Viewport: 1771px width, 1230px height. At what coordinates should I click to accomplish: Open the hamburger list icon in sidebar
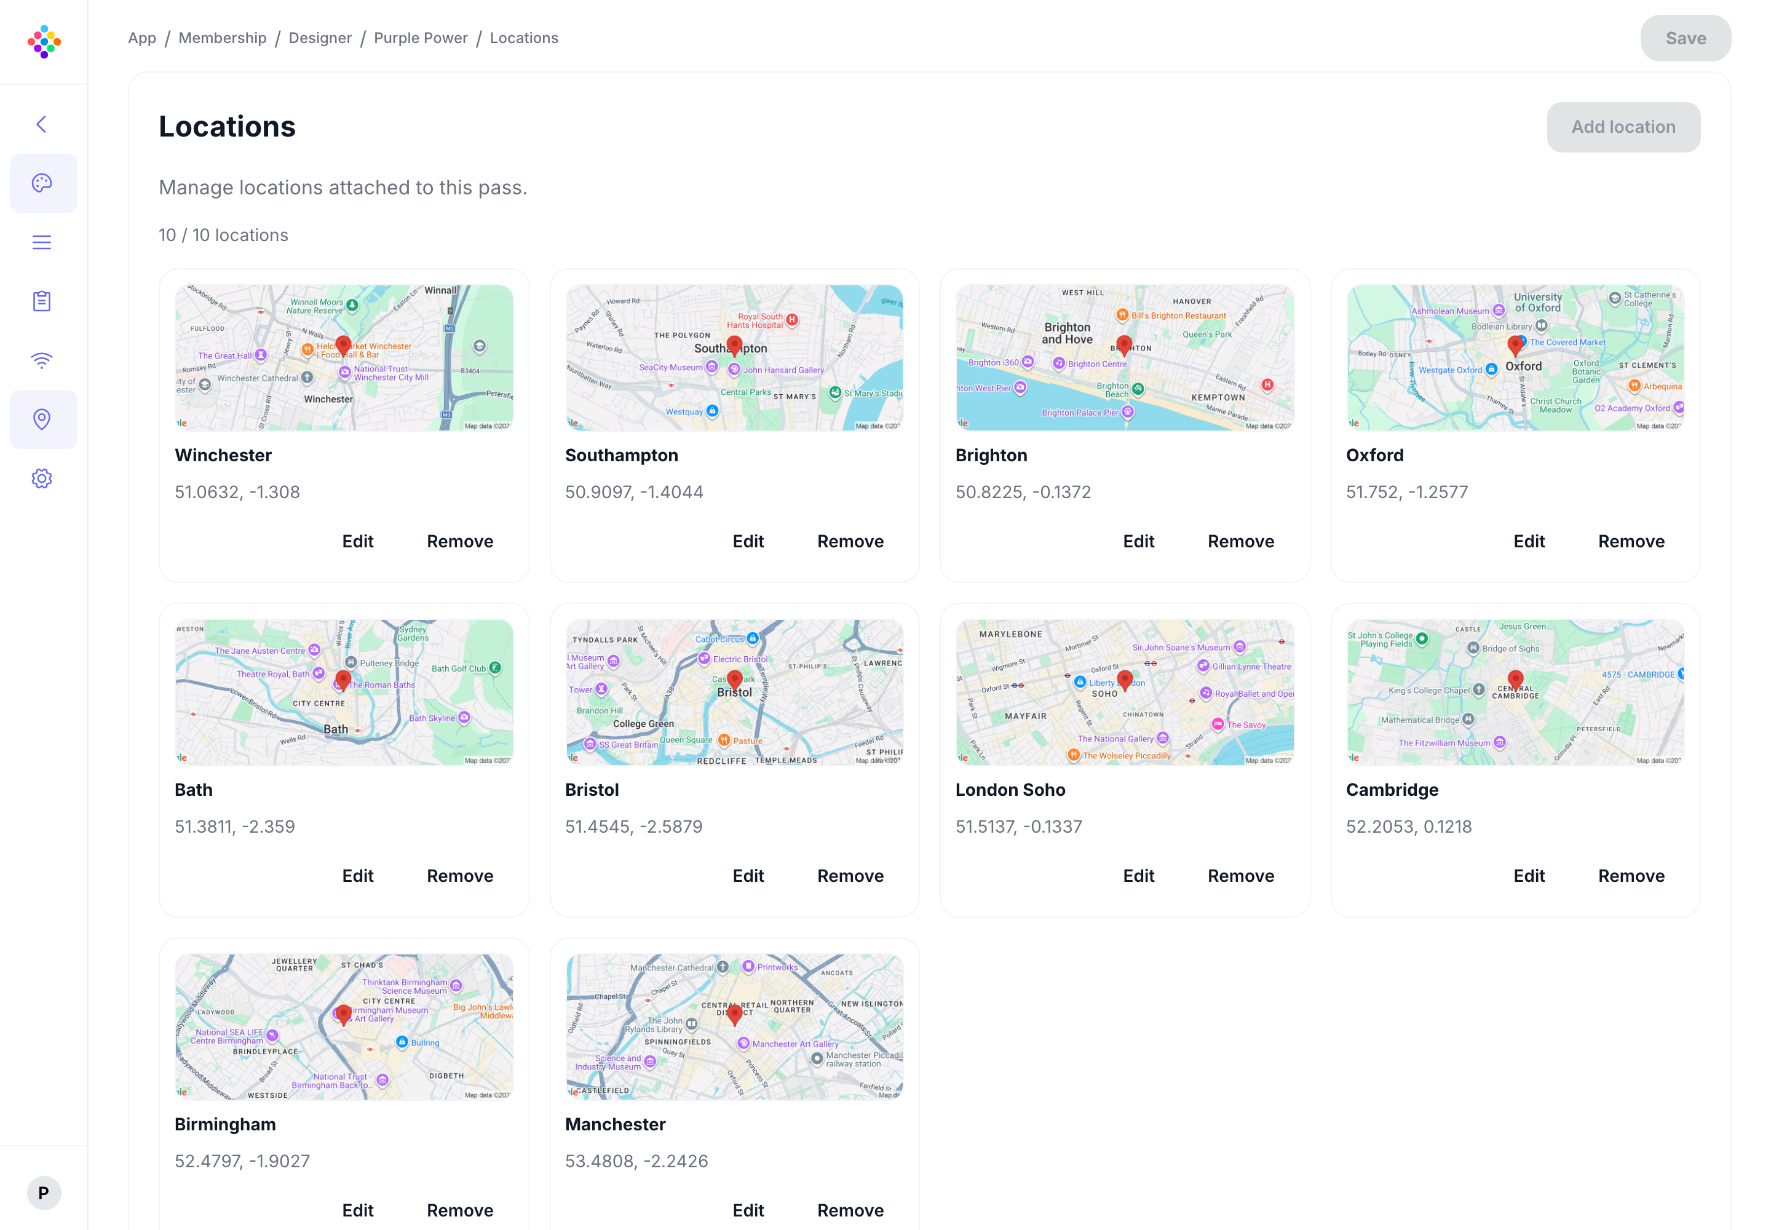coord(42,242)
